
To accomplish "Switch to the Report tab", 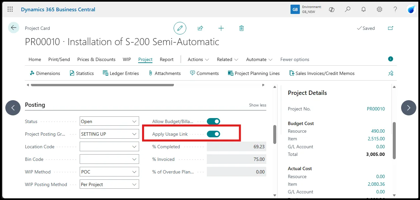I will 167,59.
